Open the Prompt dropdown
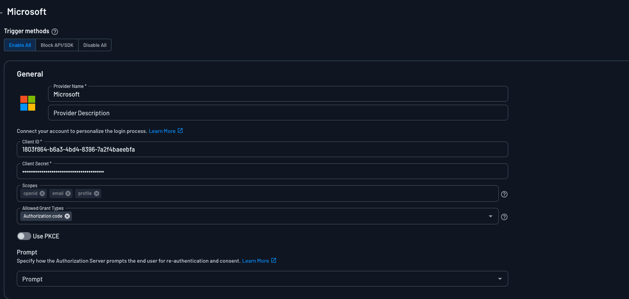The width and height of the screenshot is (629, 299). tap(262, 279)
